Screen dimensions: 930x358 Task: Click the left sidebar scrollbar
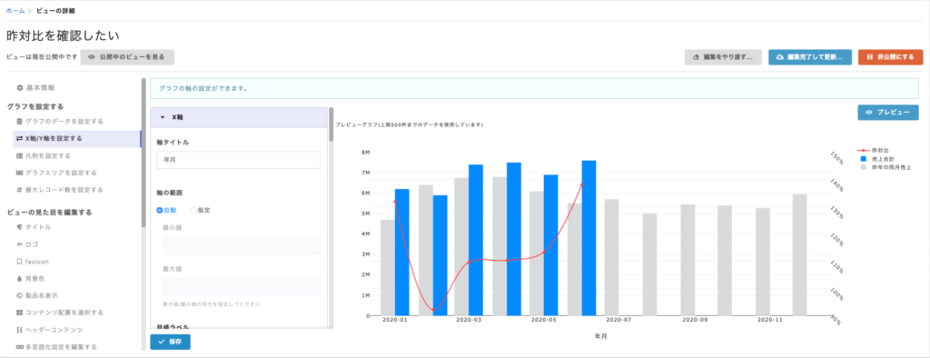[143, 153]
